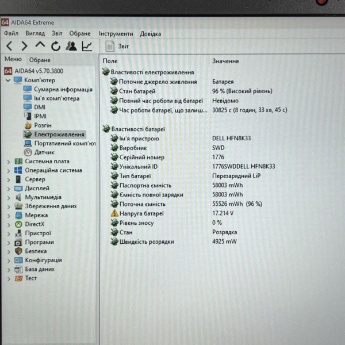Click the Безпека shield icon

(x=18, y=251)
